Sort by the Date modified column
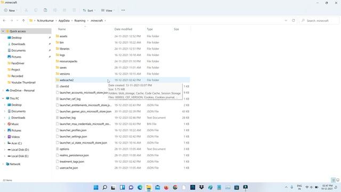 point(123,29)
